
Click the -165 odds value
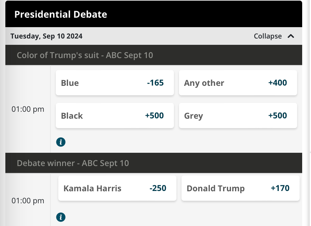[x=155, y=83]
